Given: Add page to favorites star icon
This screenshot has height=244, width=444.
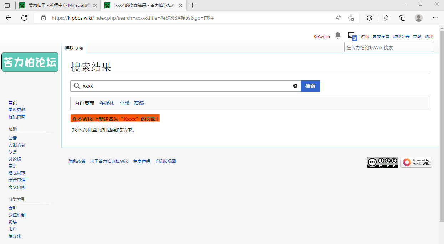Looking at the screenshot, I should [x=351, y=18].
